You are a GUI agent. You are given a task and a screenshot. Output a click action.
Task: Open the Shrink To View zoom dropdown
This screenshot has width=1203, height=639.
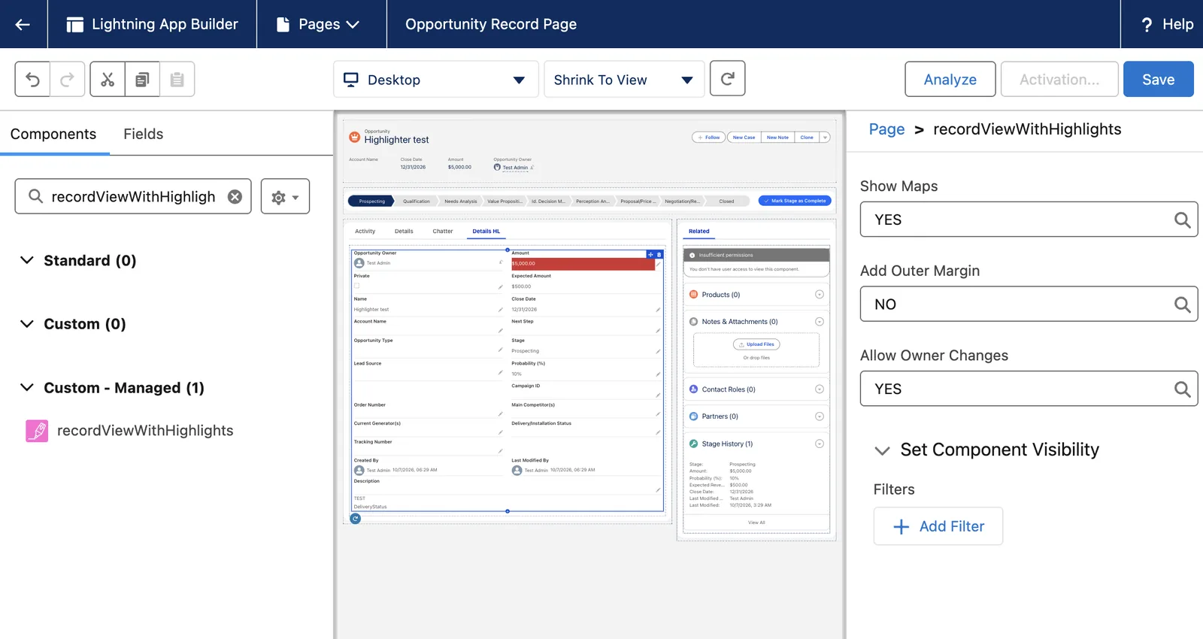coord(624,80)
